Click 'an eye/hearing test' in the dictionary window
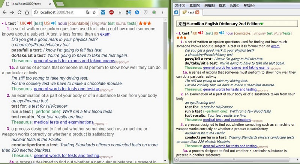300x164 pixels. (200, 103)
